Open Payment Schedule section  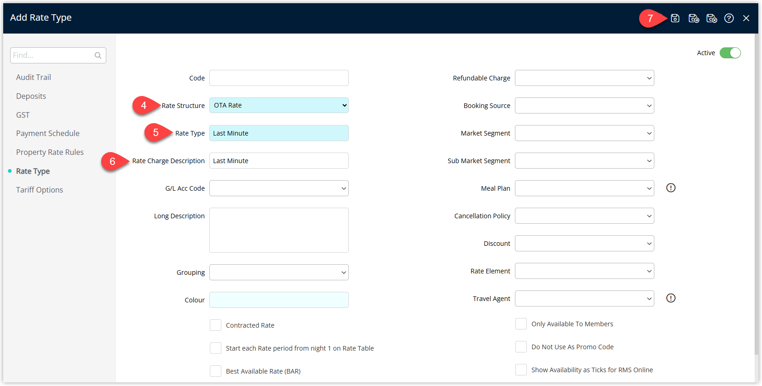click(x=48, y=133)
